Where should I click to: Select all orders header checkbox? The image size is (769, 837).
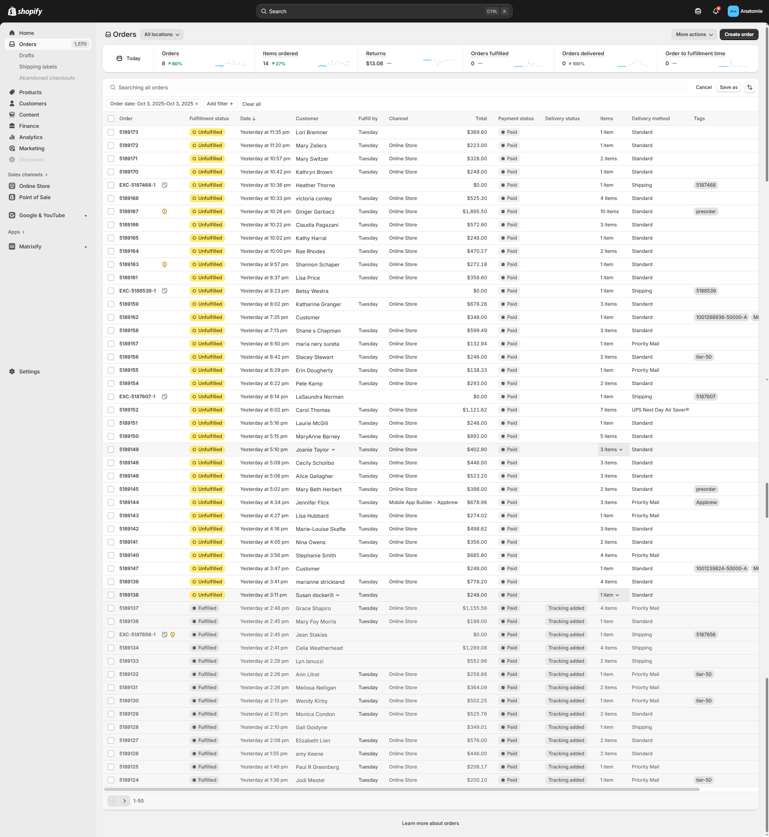(x=111, y=119)
